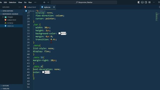This screenshot has height=90, width=160.
Task: Close the style.css tab
Action: pos(54,7)
